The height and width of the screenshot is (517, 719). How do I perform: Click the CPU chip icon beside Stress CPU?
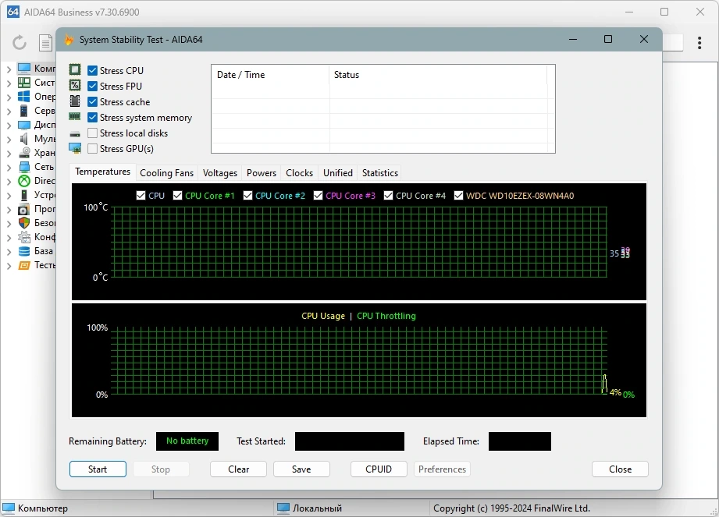pyautogui.click(x=75, y=69)
